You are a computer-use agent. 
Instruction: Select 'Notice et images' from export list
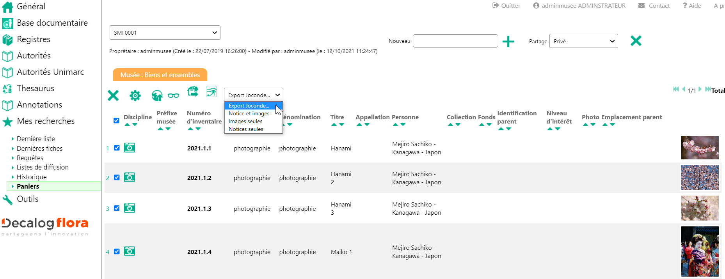[249, 113]
